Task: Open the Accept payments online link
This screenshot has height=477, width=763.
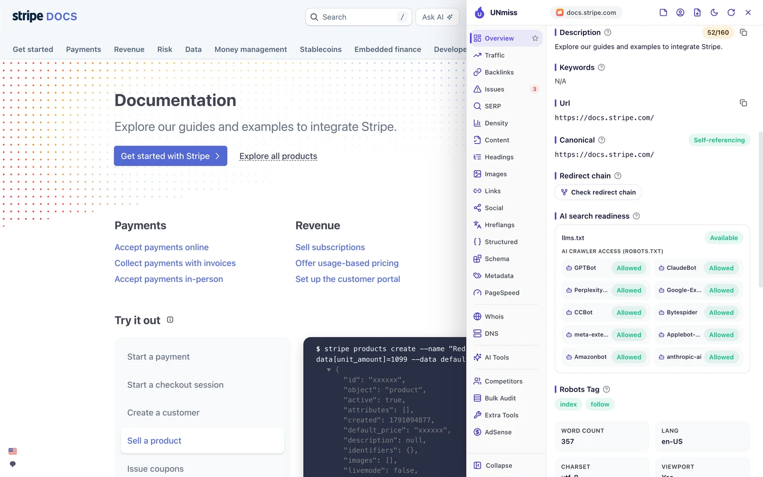Action: click(x=162, y=247)
